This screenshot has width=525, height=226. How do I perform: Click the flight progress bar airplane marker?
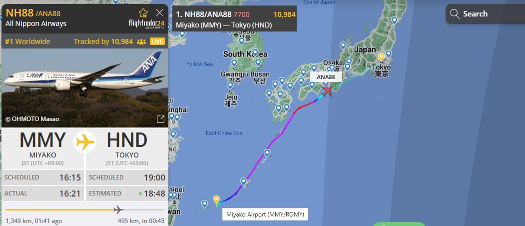point(118,210)
